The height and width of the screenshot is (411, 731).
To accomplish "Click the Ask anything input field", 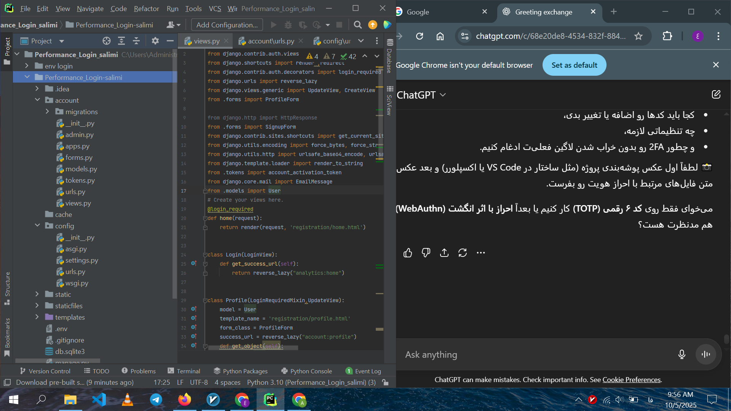I will coord(537,354).
